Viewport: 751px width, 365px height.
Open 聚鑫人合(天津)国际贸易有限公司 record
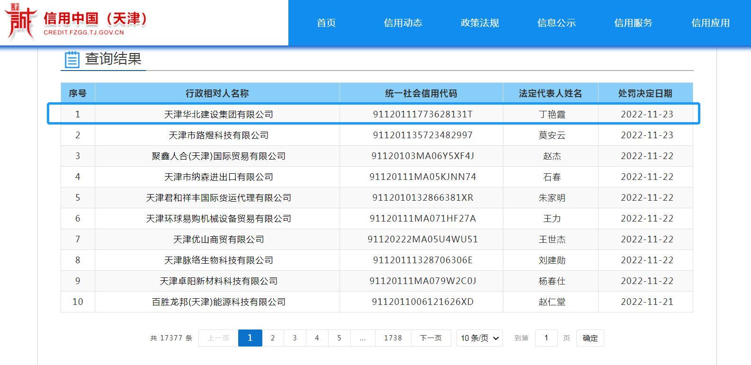pyautogui.click(x=219, y=156)
